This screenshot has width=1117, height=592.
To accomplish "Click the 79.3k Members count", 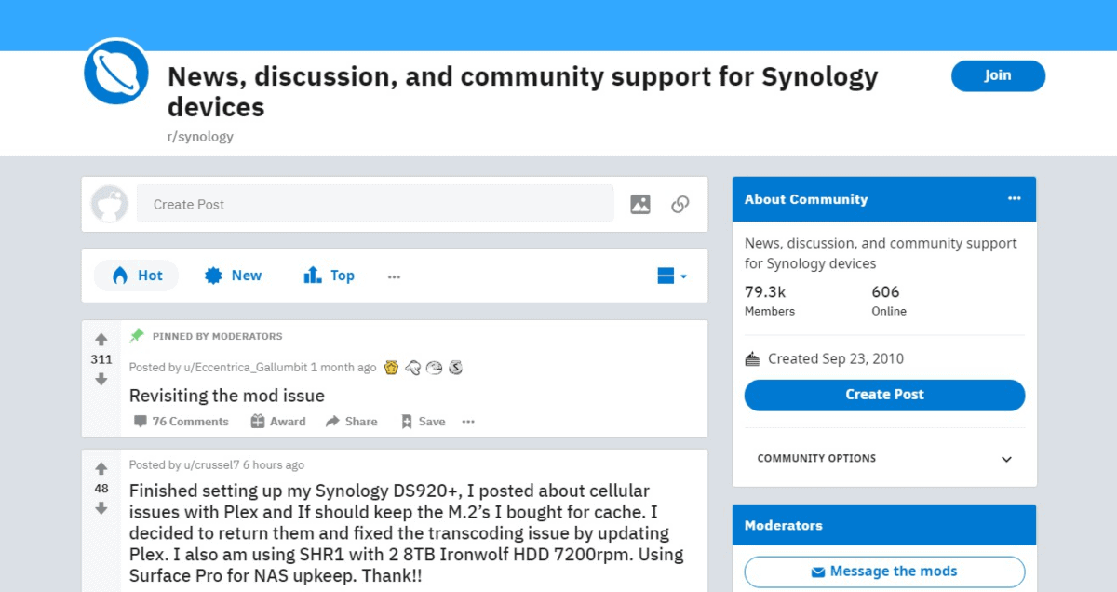I will pyautogui.click(x=770, y=300).
